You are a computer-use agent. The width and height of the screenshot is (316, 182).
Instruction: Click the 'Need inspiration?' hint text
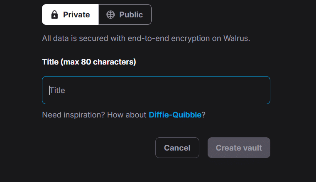click(x=73, y=115)
